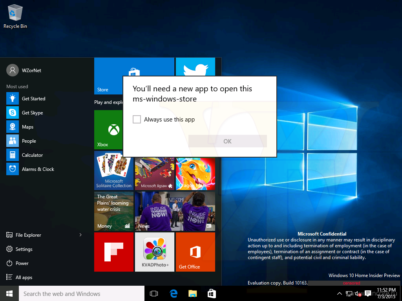Click the OK button in dialog
402x301 pixels.
click(x=227, y=141)
